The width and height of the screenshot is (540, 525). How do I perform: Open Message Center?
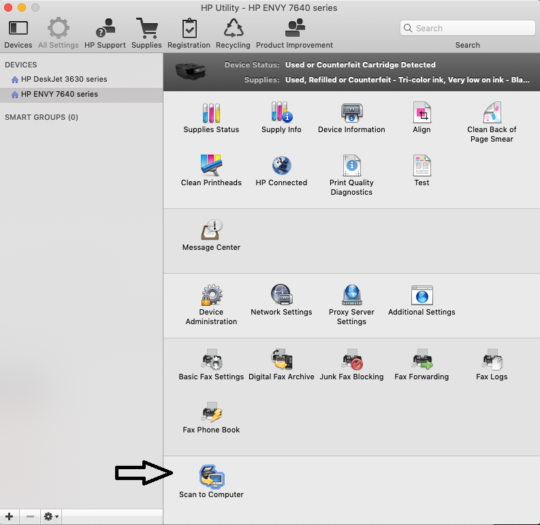[211, 236]
